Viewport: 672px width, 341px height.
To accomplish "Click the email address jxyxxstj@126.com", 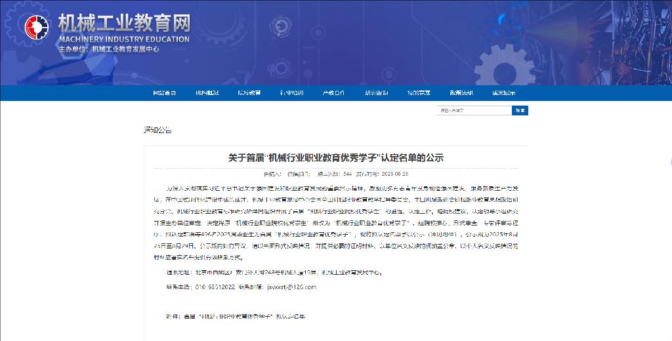I will 291,287.
